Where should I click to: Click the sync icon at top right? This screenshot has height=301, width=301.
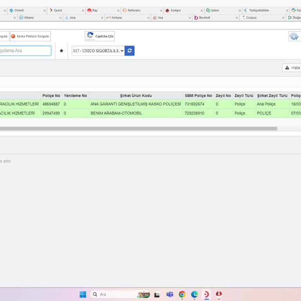tap(294, 36)
